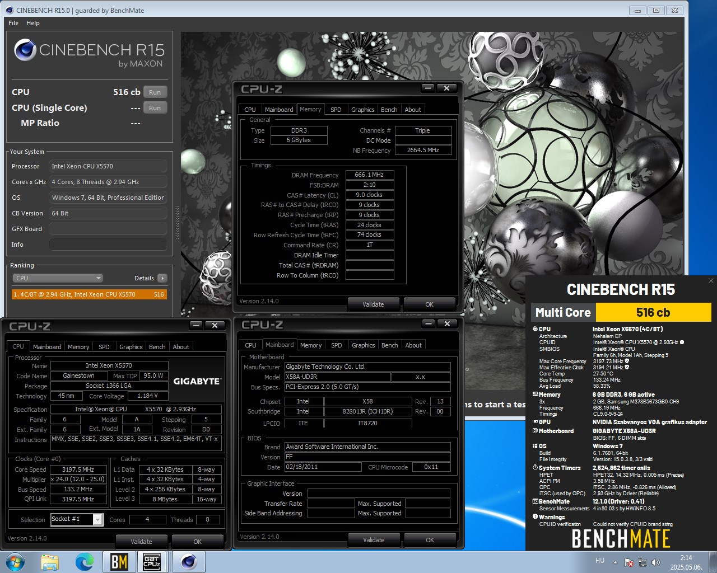This screenshot has height=573, width=717.
Task: Click the volume speaker icon in the tray
Action: click(x=656, y=562)
